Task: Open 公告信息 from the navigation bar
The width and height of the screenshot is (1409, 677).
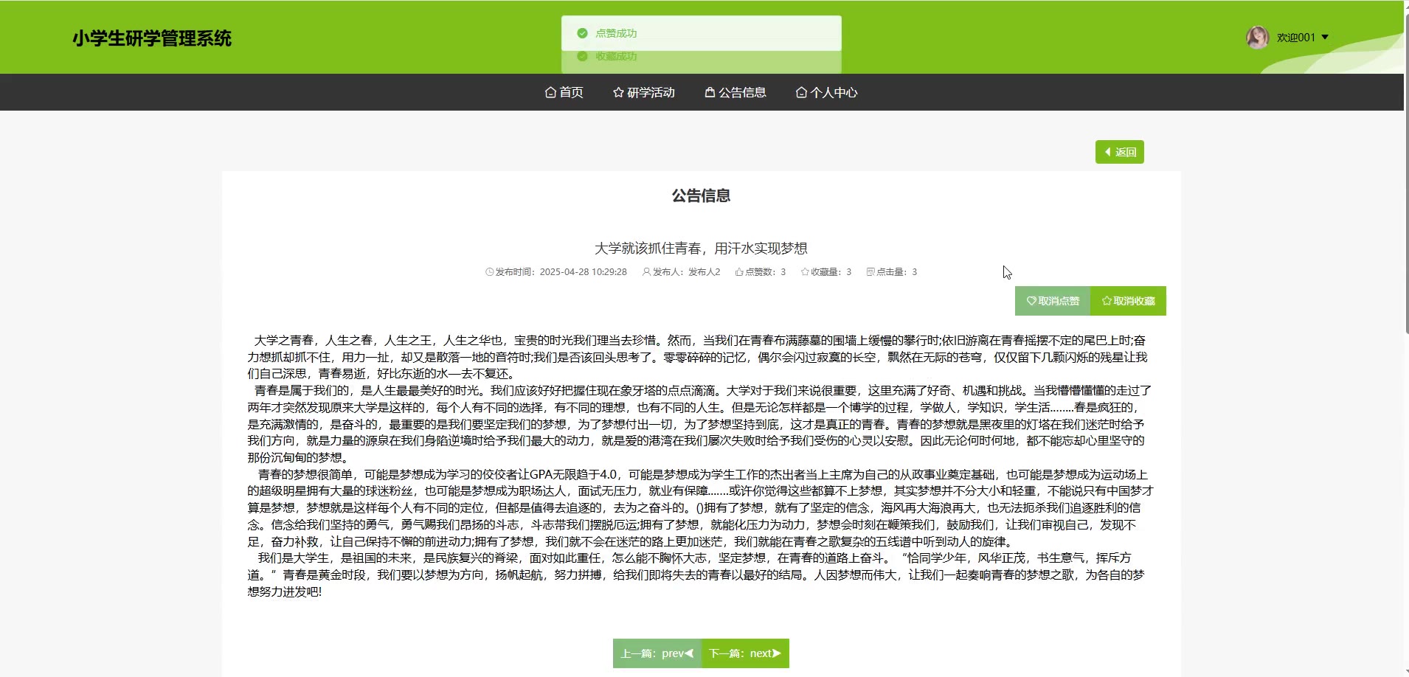Action: (x=735, y=92)
